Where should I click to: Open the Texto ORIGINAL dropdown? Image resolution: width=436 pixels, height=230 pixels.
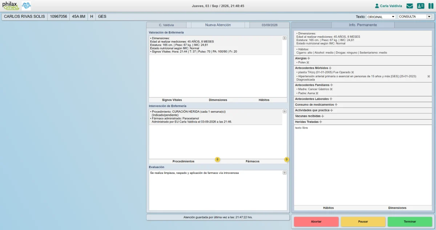click(x=381, y=17)
